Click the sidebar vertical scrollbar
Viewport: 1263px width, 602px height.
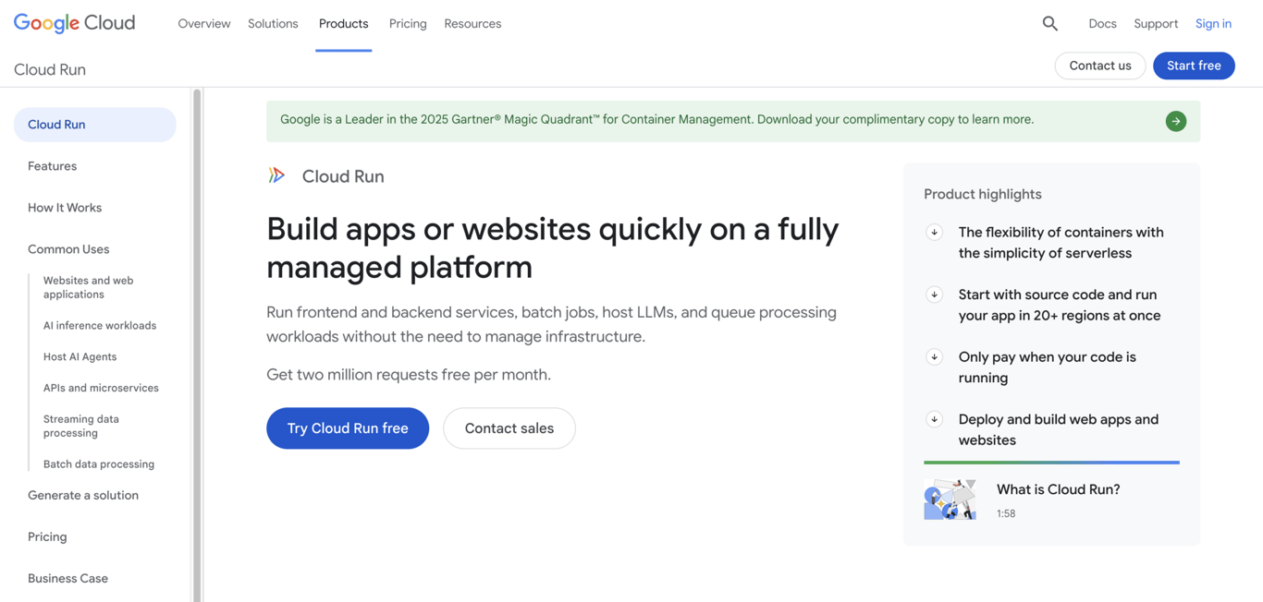196,345
